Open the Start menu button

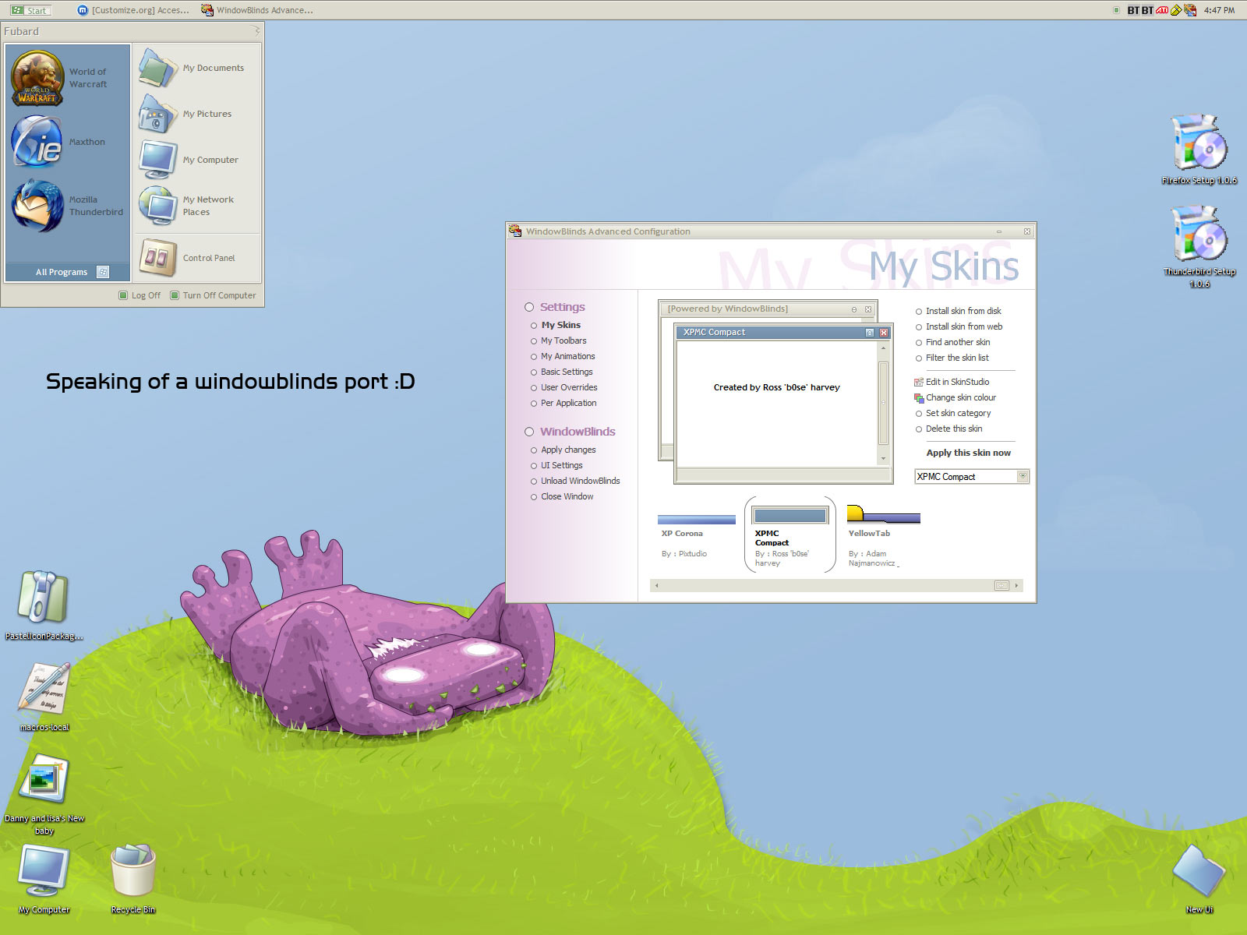(30, 10)
